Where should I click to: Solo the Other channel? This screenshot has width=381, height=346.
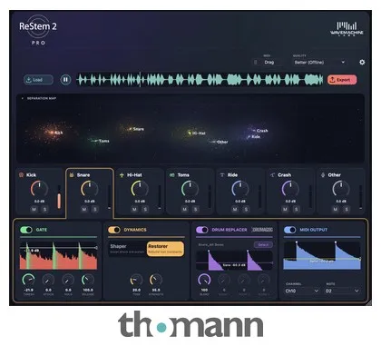(347, 209)
